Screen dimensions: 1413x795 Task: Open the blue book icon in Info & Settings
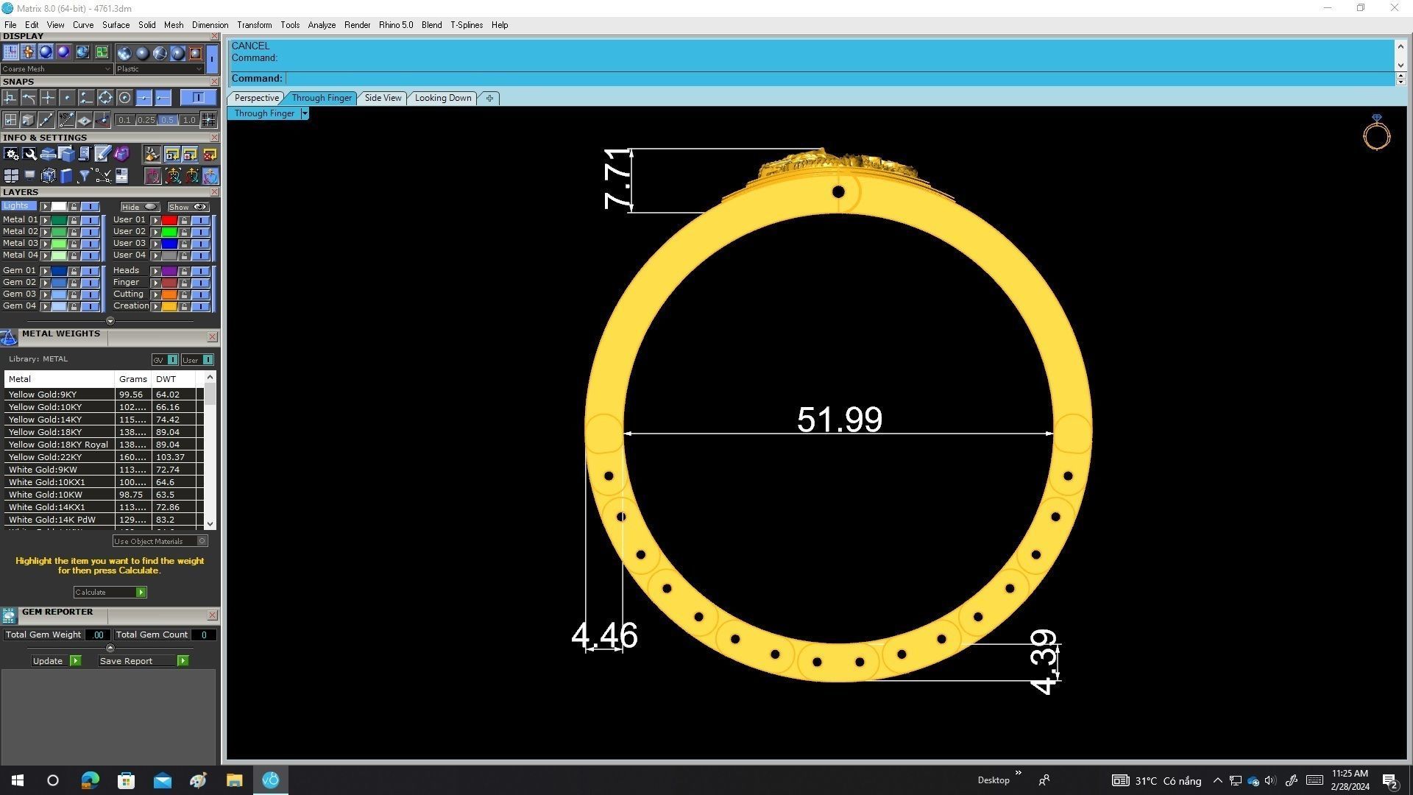click(66, 176)
